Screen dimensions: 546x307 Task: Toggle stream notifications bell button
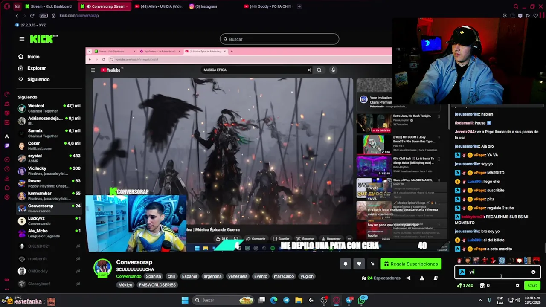(x=346, y=264)
